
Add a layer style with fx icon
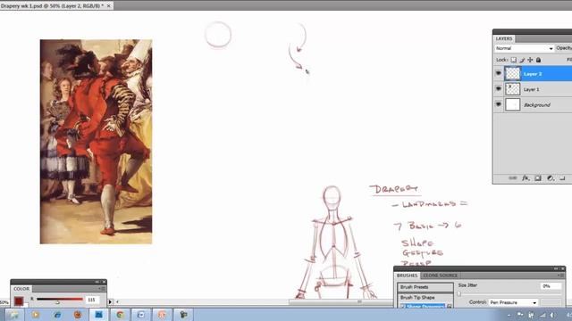[526, 178]
